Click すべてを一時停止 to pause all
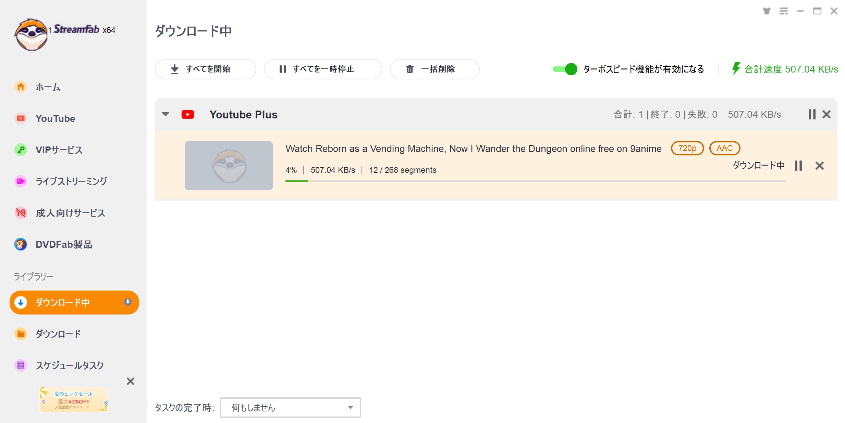The width and height of the screenshot is (845, 423). [323, 69]
